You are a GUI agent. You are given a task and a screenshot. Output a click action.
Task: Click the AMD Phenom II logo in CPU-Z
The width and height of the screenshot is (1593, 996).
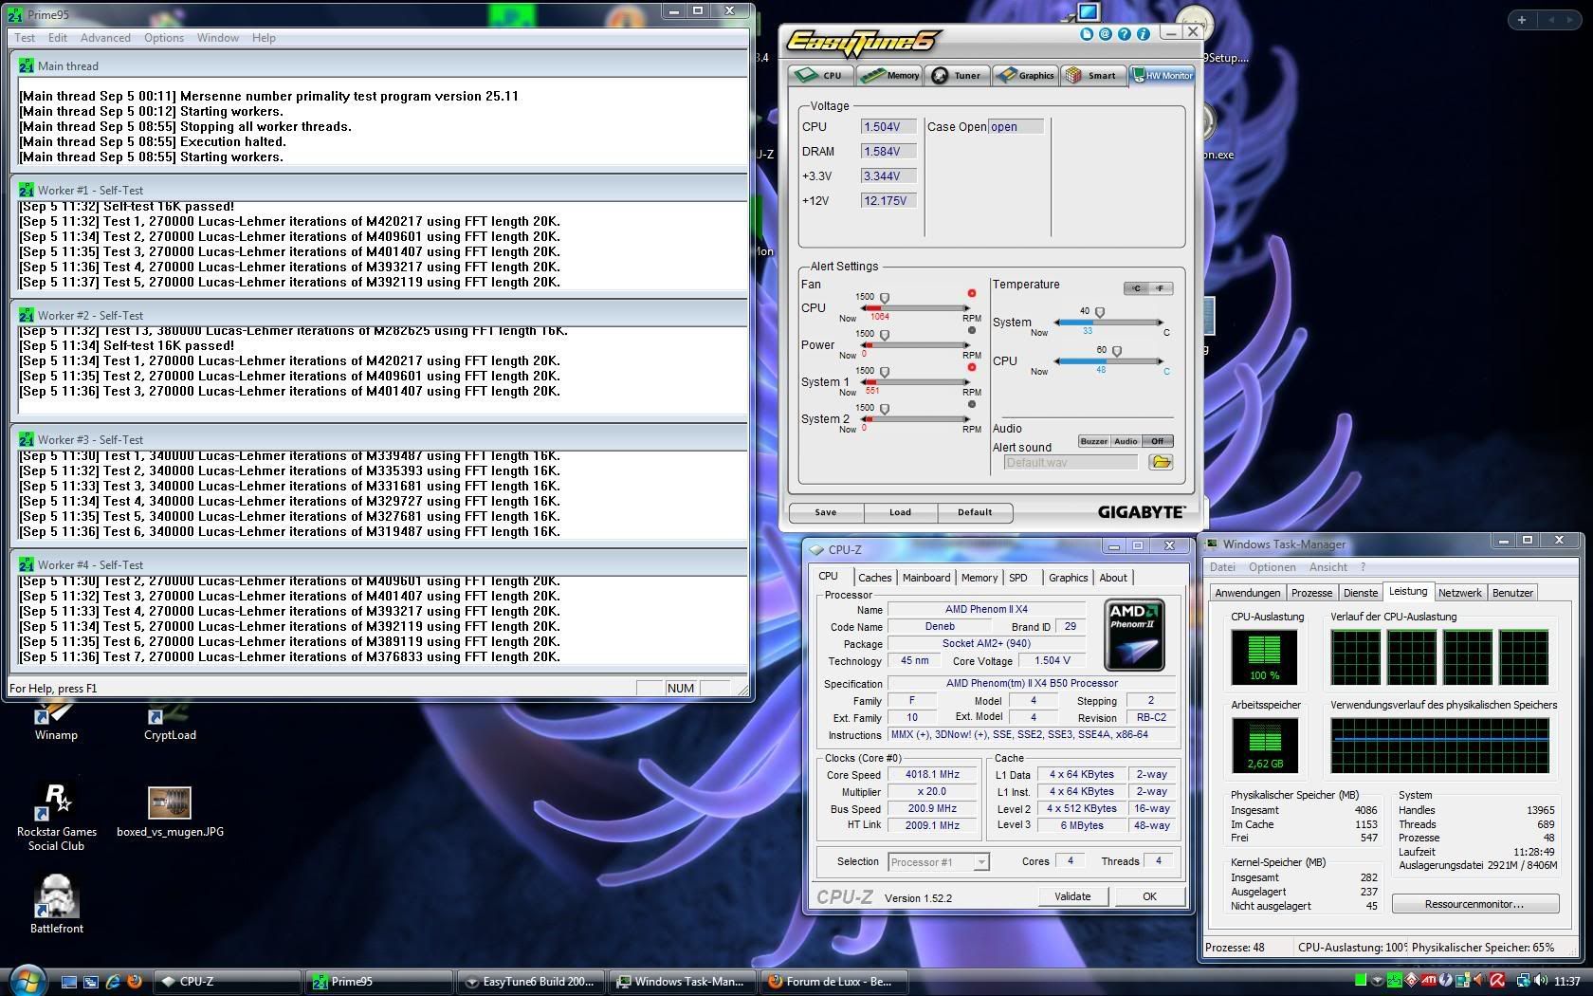click(x=1135, y=635)
